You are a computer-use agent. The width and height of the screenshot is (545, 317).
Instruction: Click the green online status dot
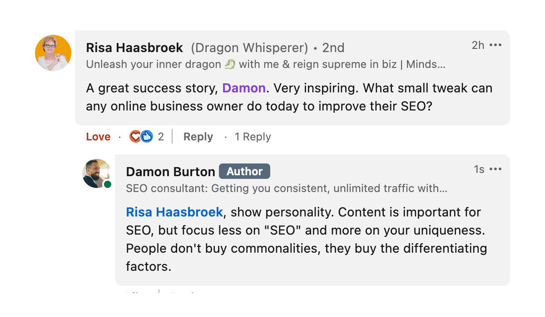coord(108,184)
